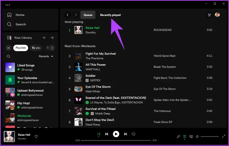Open artist Dorothy in the queue
This screenshot has width=229, height=146.
pos(90,33)
